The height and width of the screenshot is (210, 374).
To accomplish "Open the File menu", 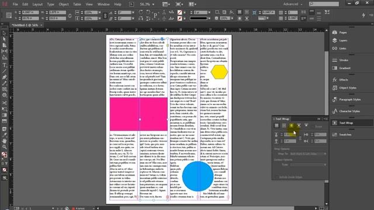I will [15, 4].
